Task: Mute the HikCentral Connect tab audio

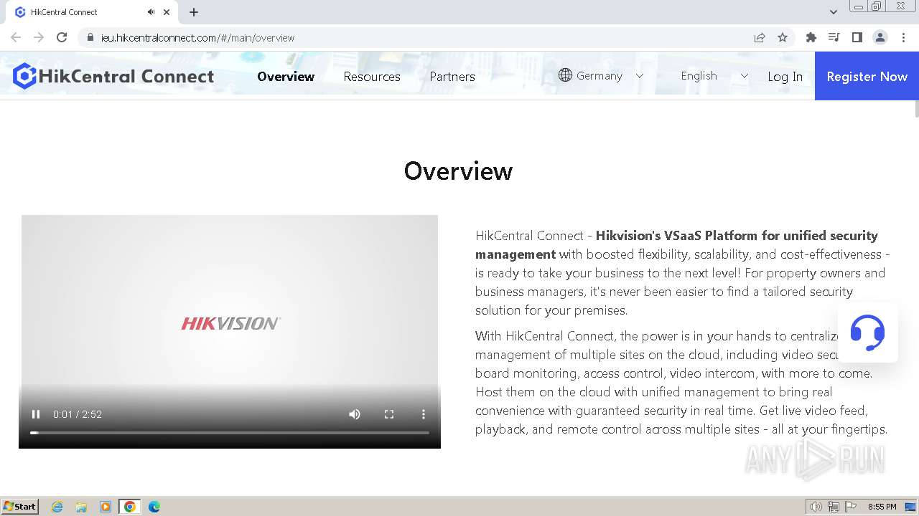Action: tap(151, 12)
